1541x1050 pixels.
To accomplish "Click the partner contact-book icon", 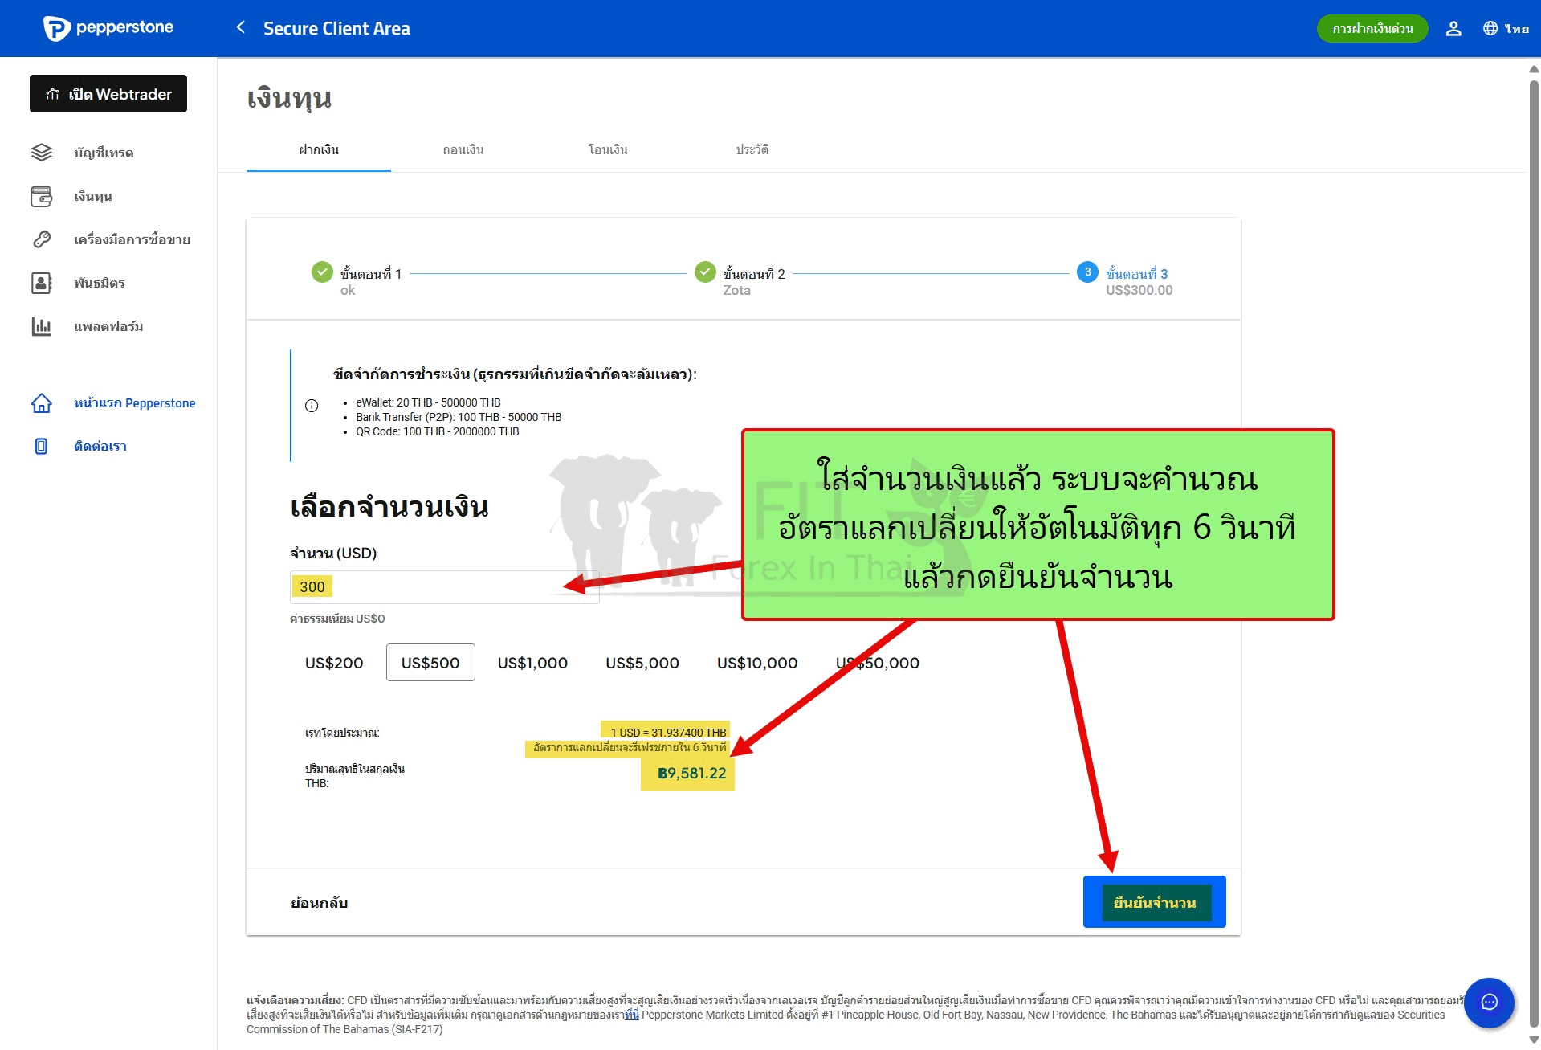I will point(42,283).
